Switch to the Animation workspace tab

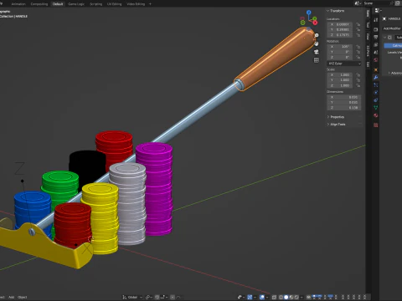click(18, 4)
